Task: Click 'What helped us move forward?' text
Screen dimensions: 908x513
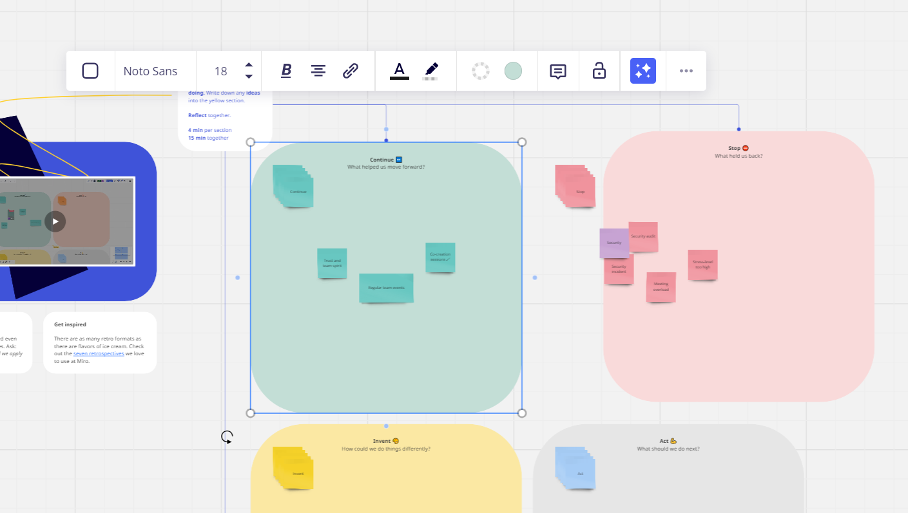Action: 386,167
